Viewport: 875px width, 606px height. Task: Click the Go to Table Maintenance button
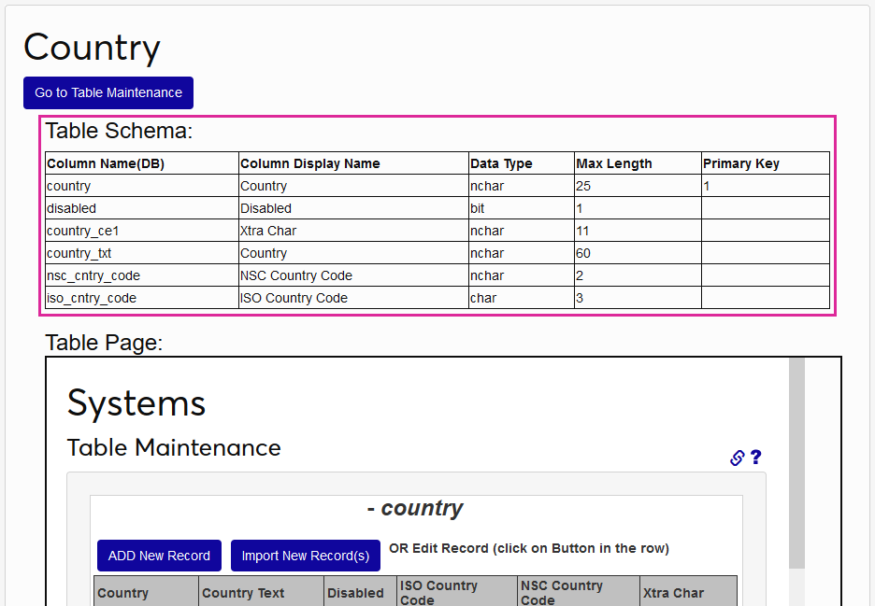point(108,92)
